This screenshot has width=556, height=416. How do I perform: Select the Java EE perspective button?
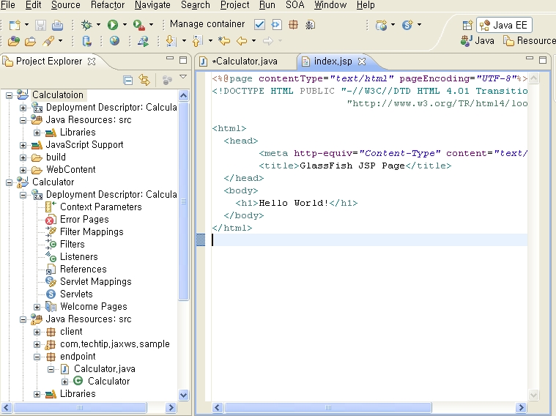(x=505, y=25)
